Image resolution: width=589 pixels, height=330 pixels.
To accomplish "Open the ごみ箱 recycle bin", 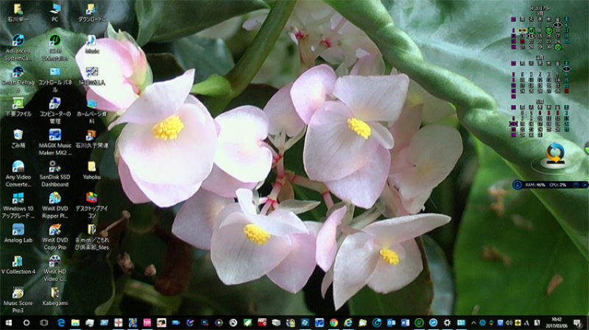I will (18, 135).
